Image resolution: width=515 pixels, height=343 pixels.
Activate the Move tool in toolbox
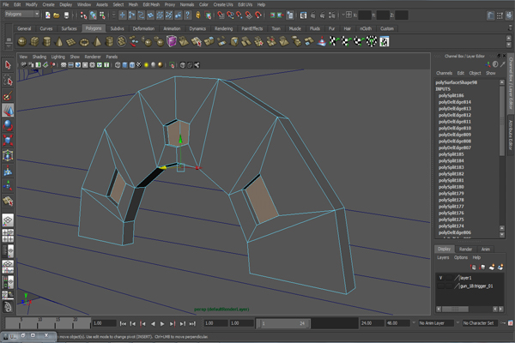coord(8,111)
